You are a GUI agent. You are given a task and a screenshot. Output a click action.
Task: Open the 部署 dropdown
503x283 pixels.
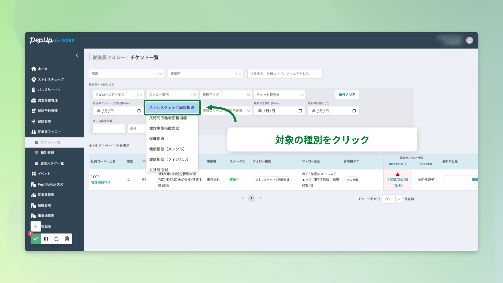pyautogui.click(x=127, y=74)
